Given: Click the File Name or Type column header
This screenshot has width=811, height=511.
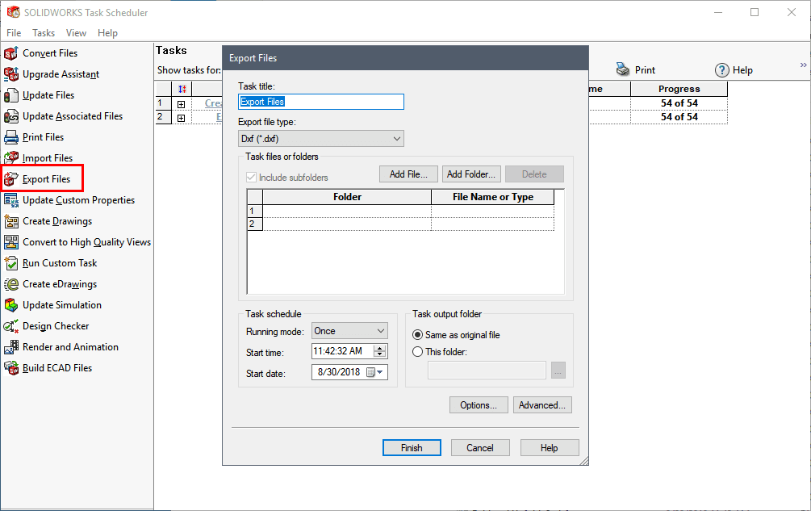Looking at the screenshot, I should [x=493, y=197].
